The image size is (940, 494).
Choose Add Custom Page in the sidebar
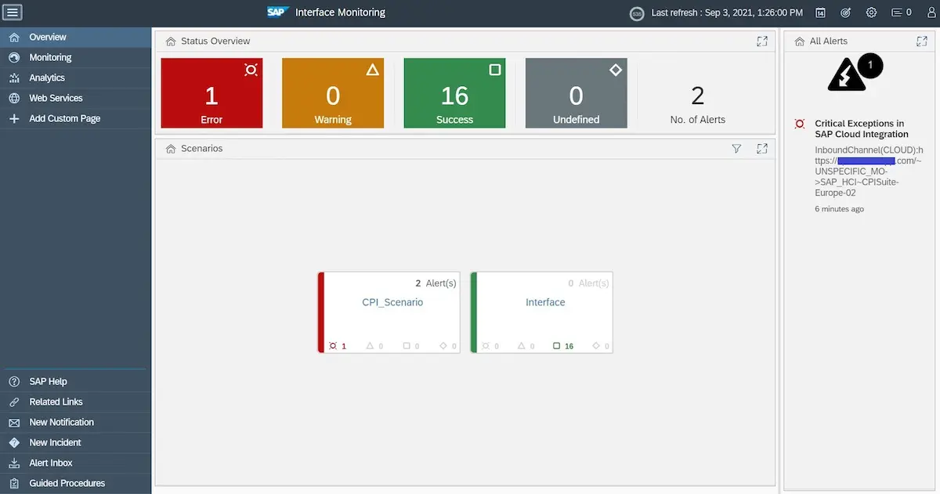tap(76, 119)
